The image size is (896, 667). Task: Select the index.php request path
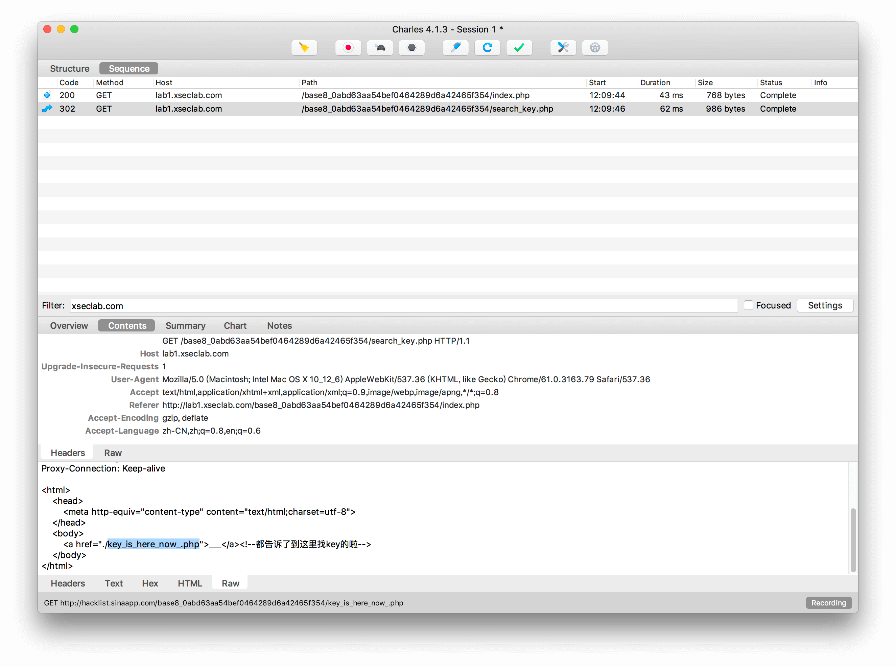[x=416, y=95]
